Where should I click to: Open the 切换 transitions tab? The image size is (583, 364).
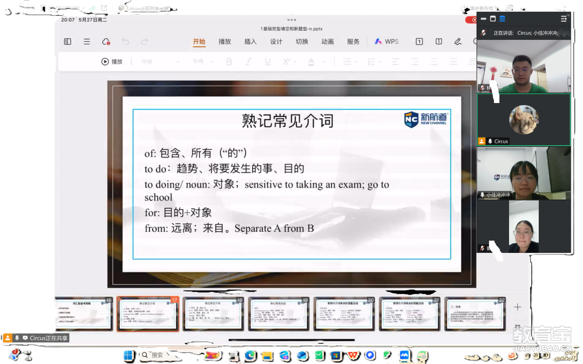(302, 42)
